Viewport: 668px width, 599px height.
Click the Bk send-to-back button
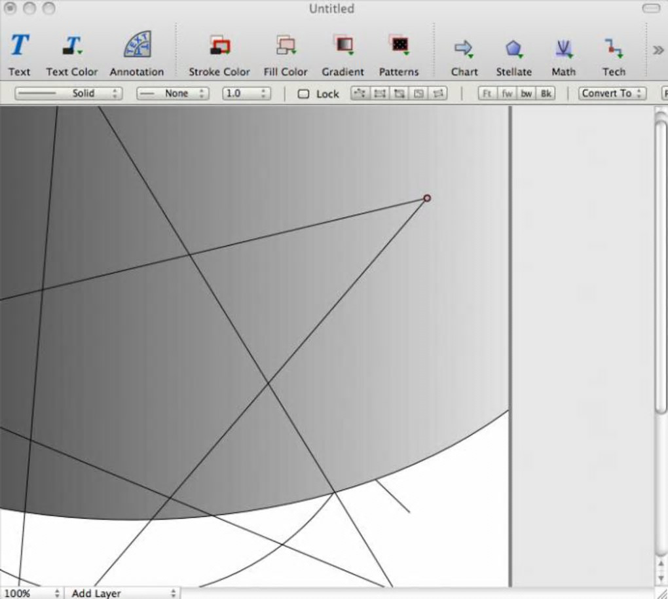pos(546,94)
